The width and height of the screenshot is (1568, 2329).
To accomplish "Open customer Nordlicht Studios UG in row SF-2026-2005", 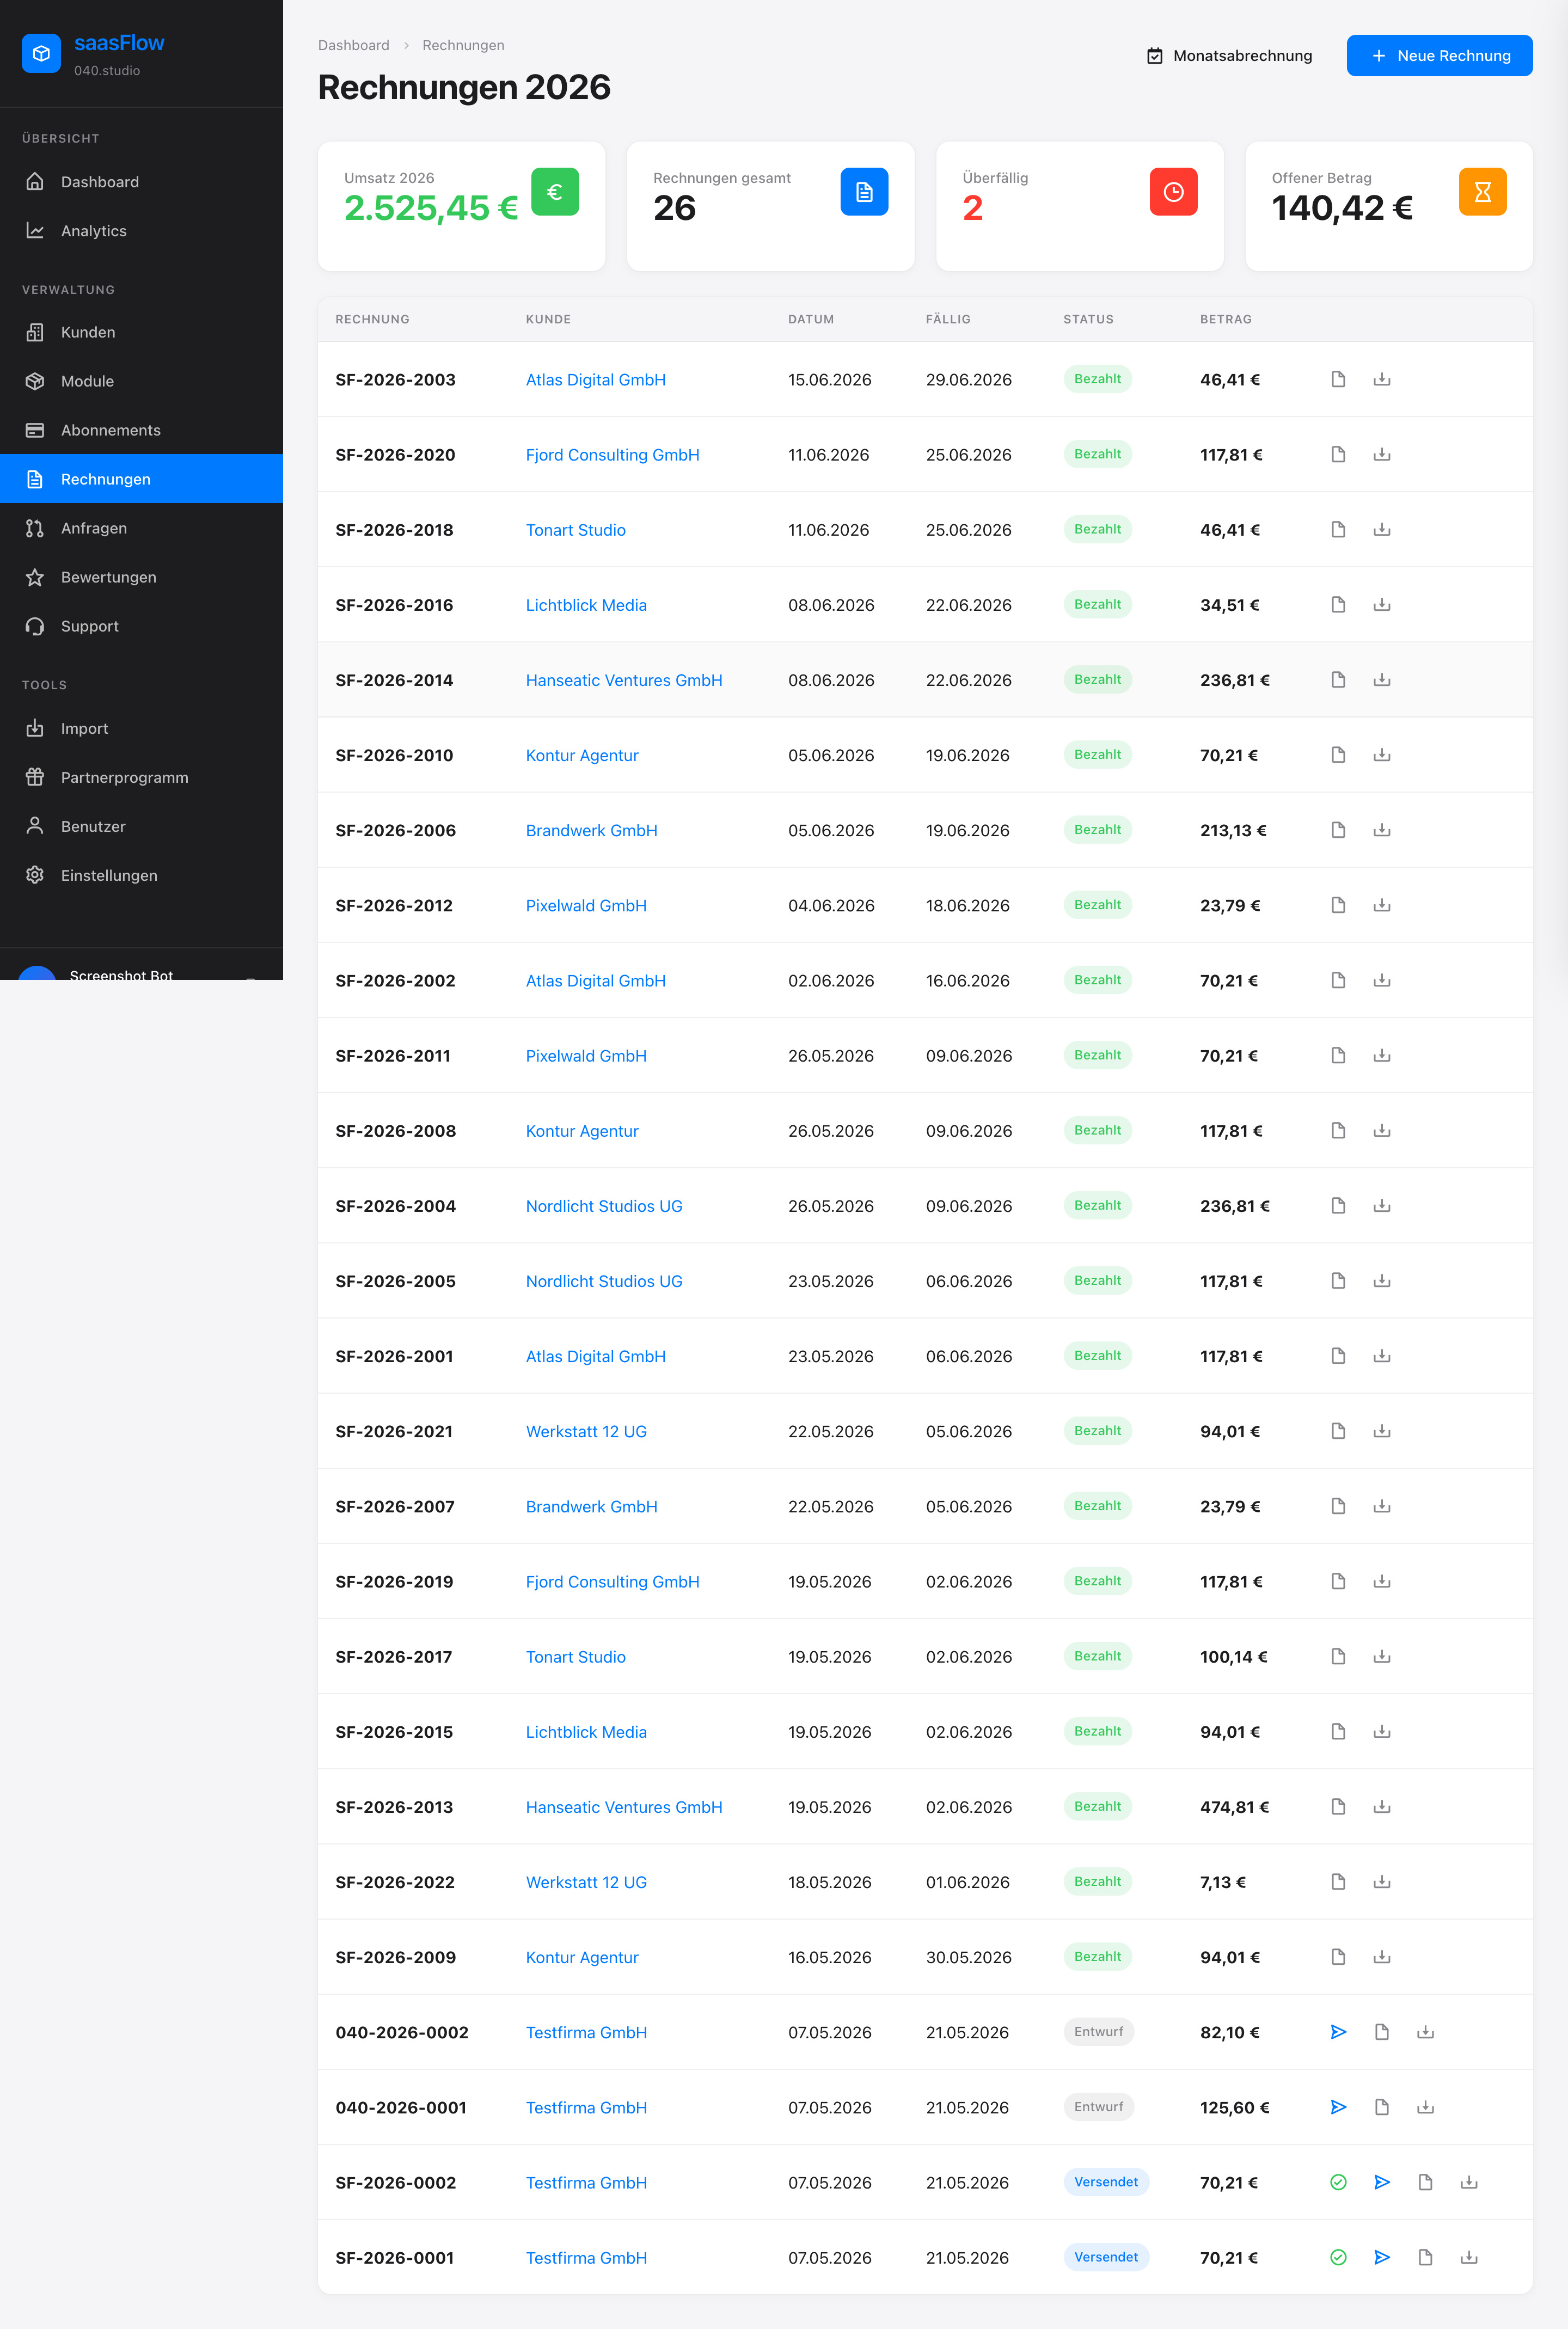I will pos(604,1281).
